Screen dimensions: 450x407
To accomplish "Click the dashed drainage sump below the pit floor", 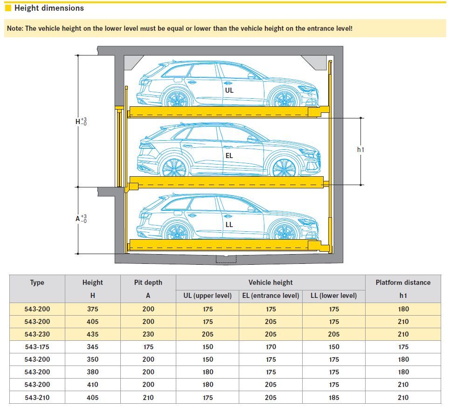I will 226,259.
